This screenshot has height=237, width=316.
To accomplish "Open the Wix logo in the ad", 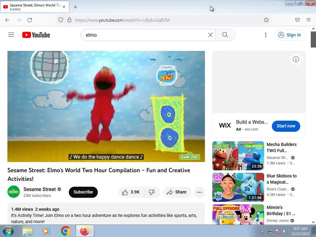I will pyautogui.click(x=225, y=125).
